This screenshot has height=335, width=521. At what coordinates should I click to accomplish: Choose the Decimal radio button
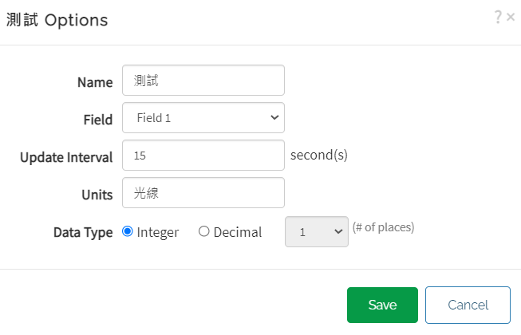coord(204,231)
